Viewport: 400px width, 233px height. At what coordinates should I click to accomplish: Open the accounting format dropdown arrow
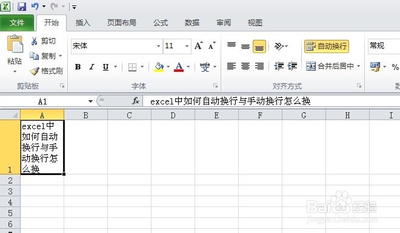(384, 67)
